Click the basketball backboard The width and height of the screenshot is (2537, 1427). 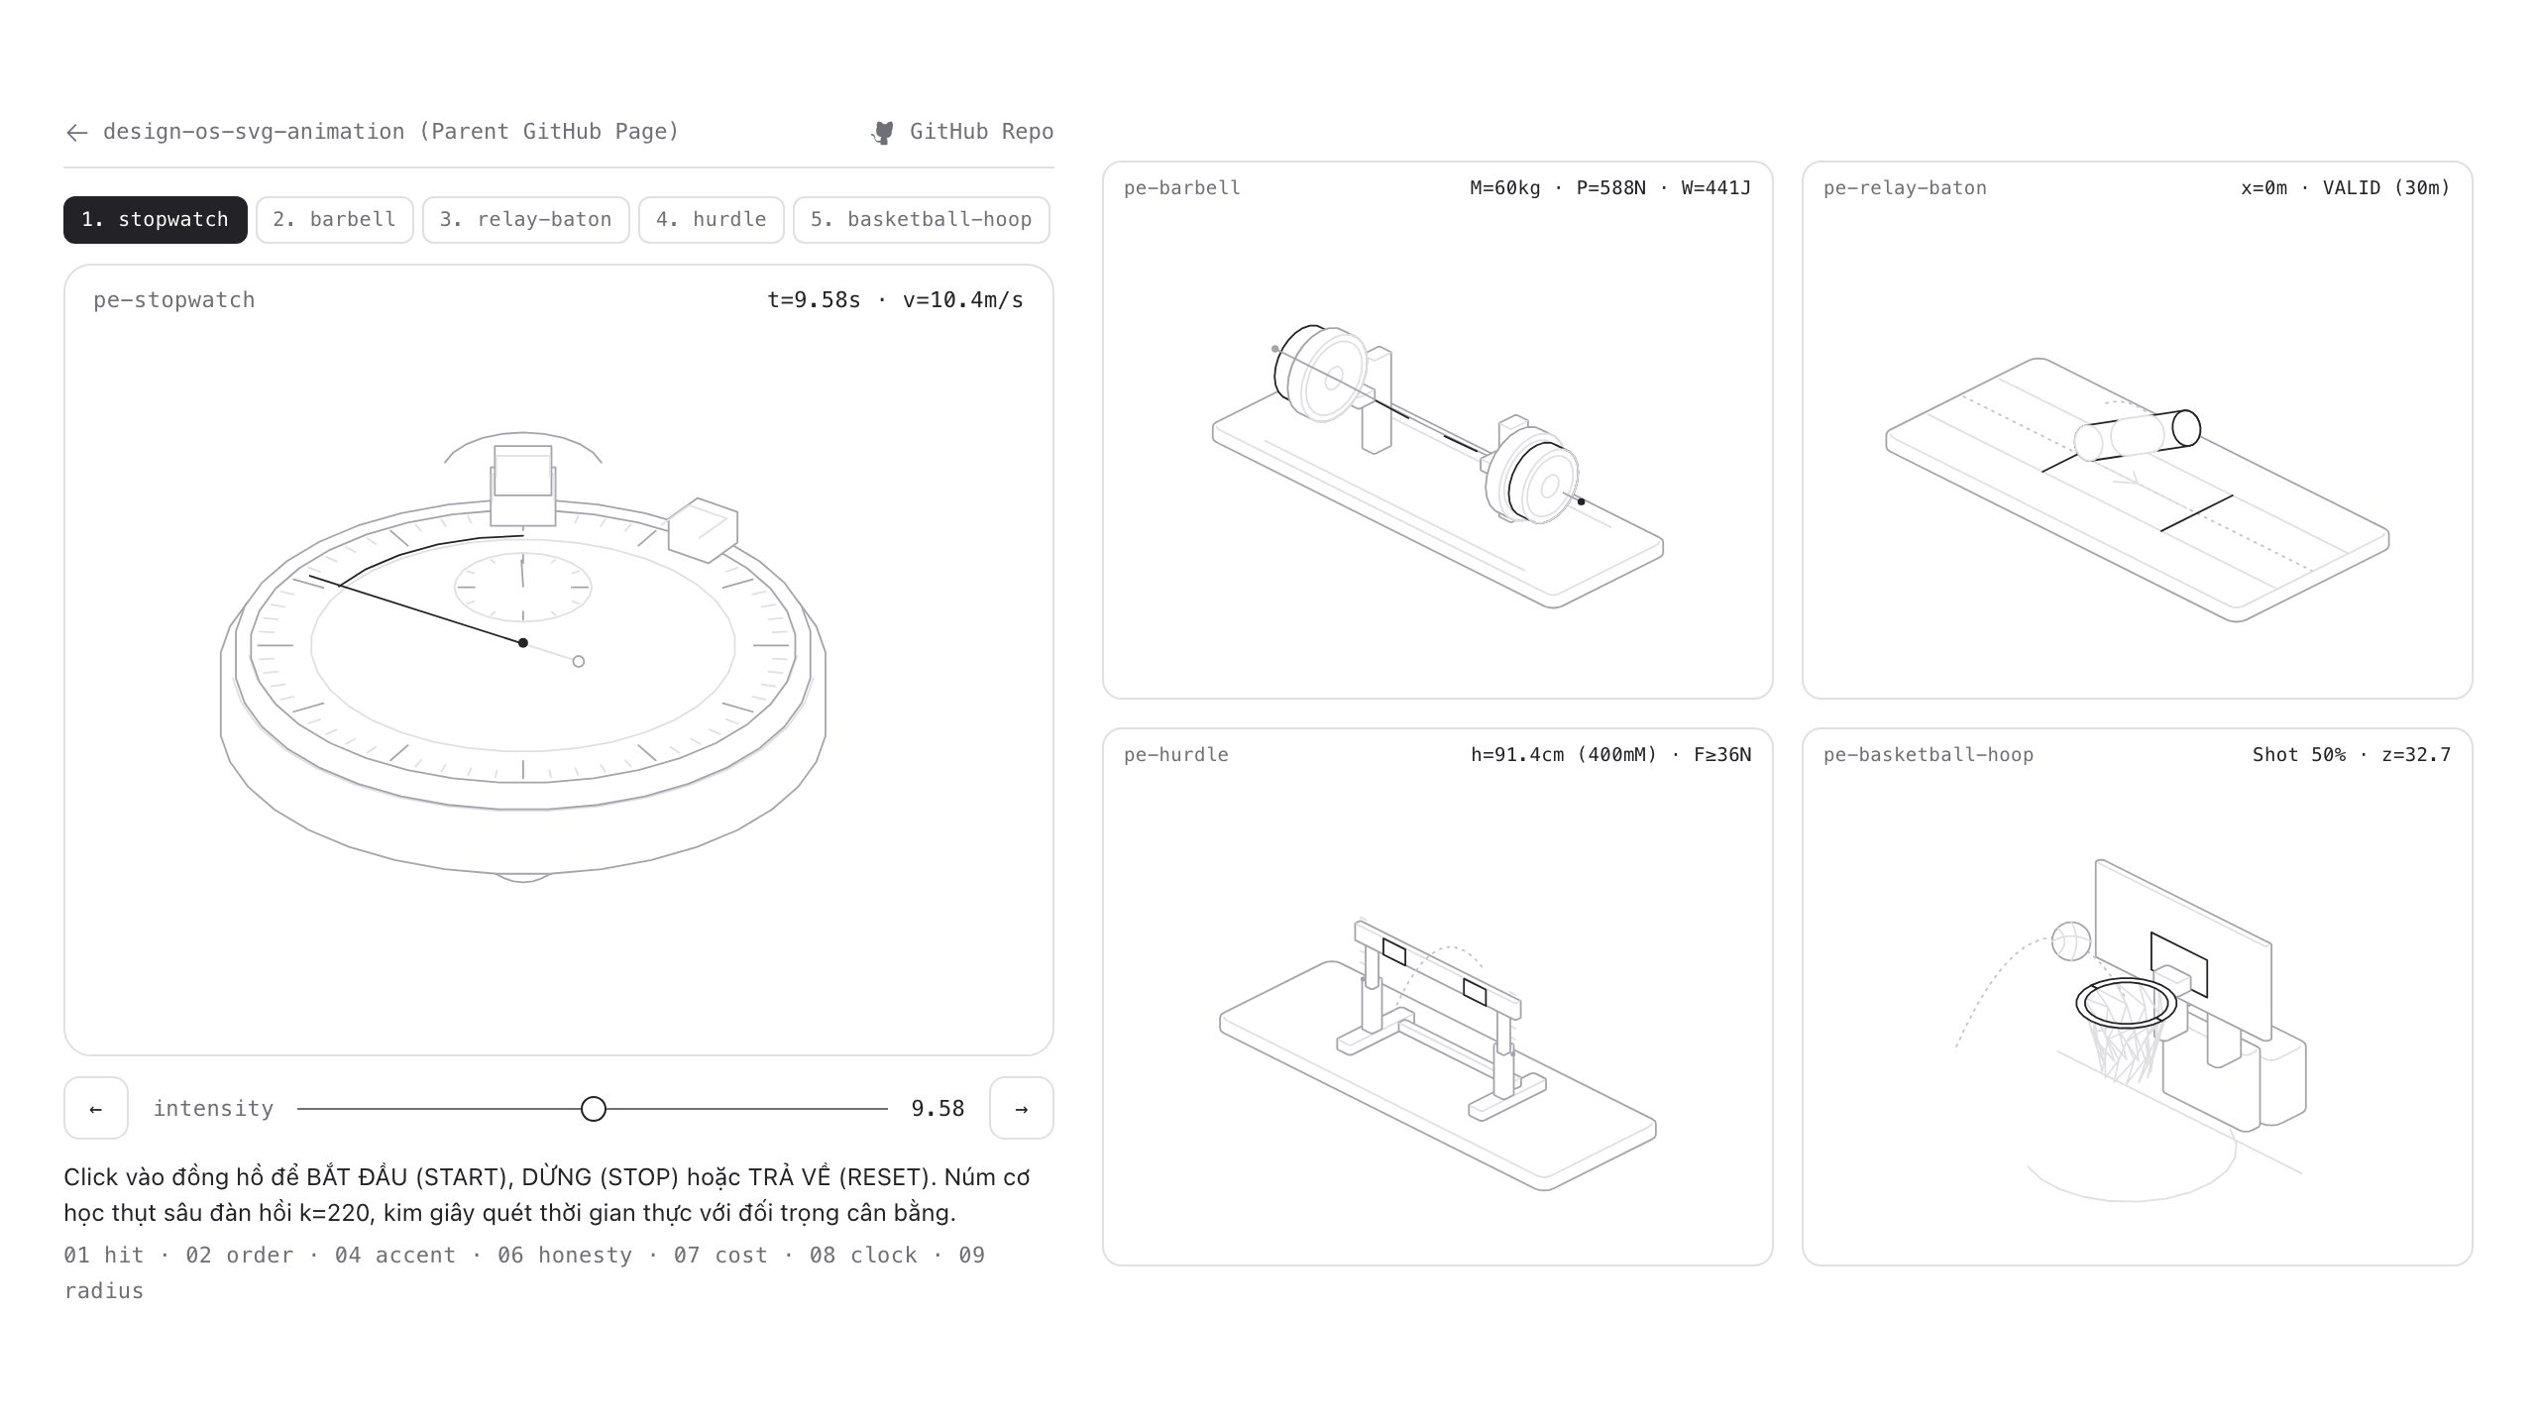point(2183,948)
